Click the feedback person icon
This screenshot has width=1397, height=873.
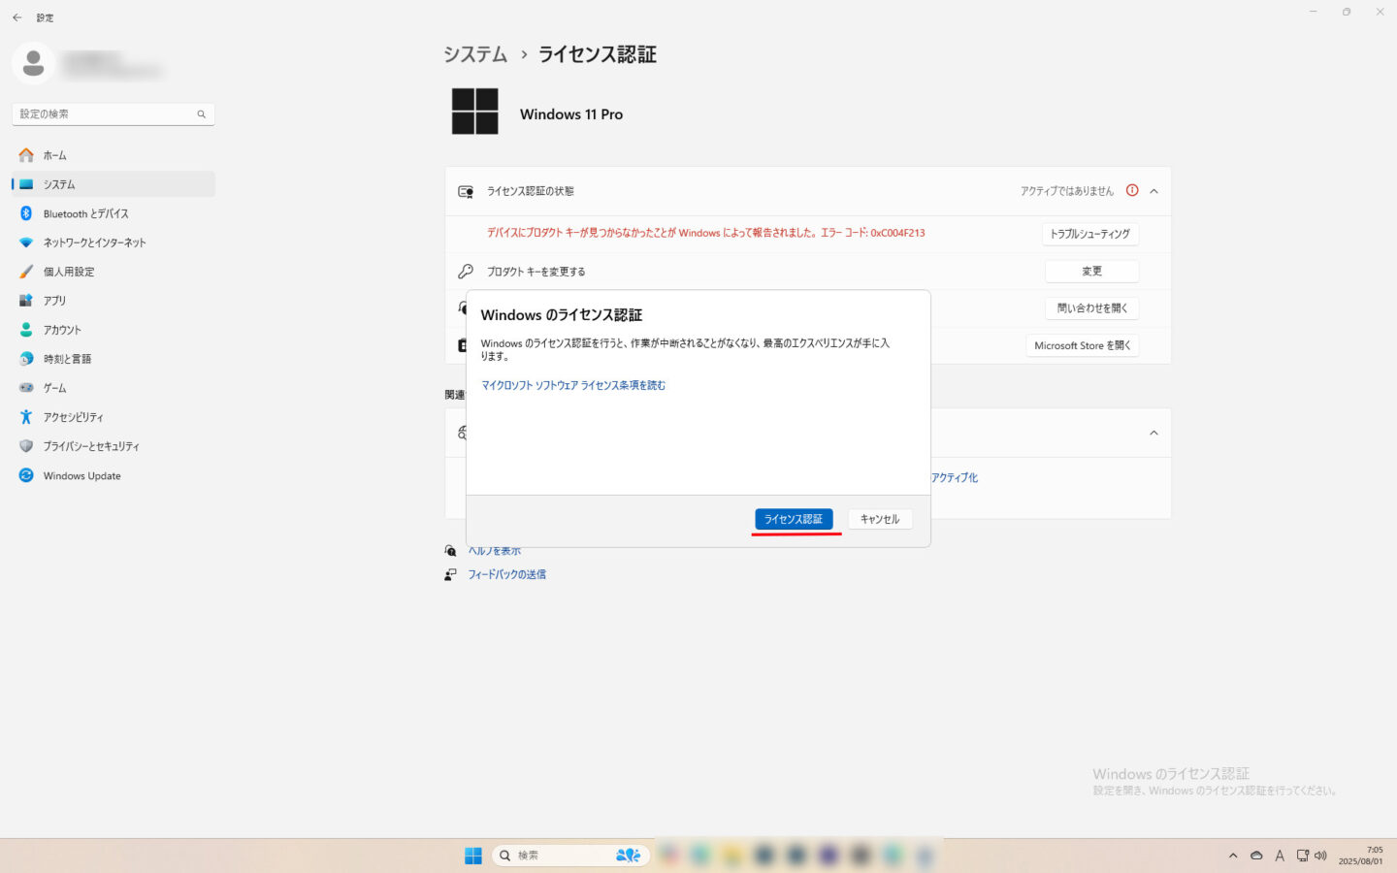[450, 574]
